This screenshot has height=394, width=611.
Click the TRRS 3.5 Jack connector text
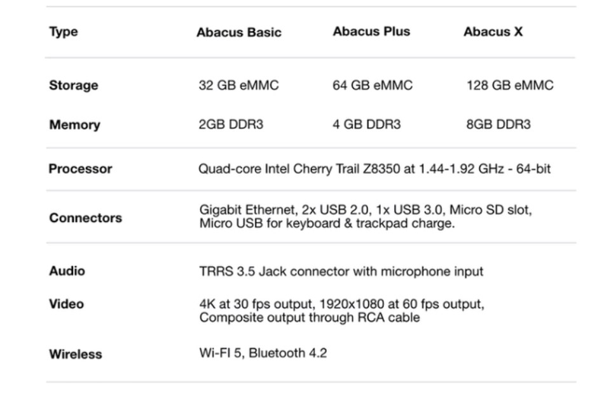click(341, 272)
